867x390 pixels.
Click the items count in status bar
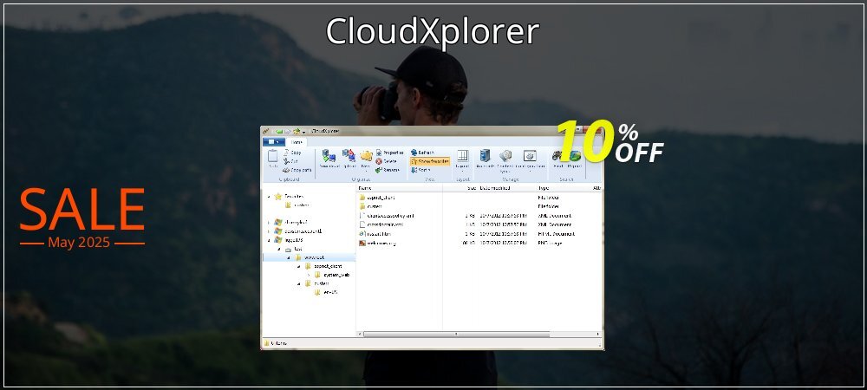pyautogui.click(x=279, y=343)
